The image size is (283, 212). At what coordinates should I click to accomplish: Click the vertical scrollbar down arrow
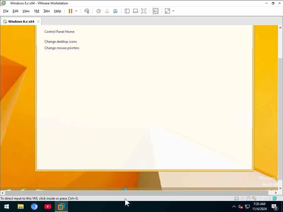click(280, 188)
